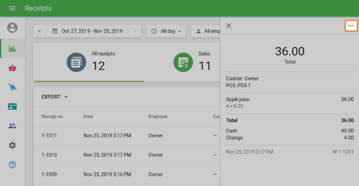Image resolution: width=359 pixels, height=186 pixels.
Task: Open receipt 1-1010 row
Action: [127, 155]
